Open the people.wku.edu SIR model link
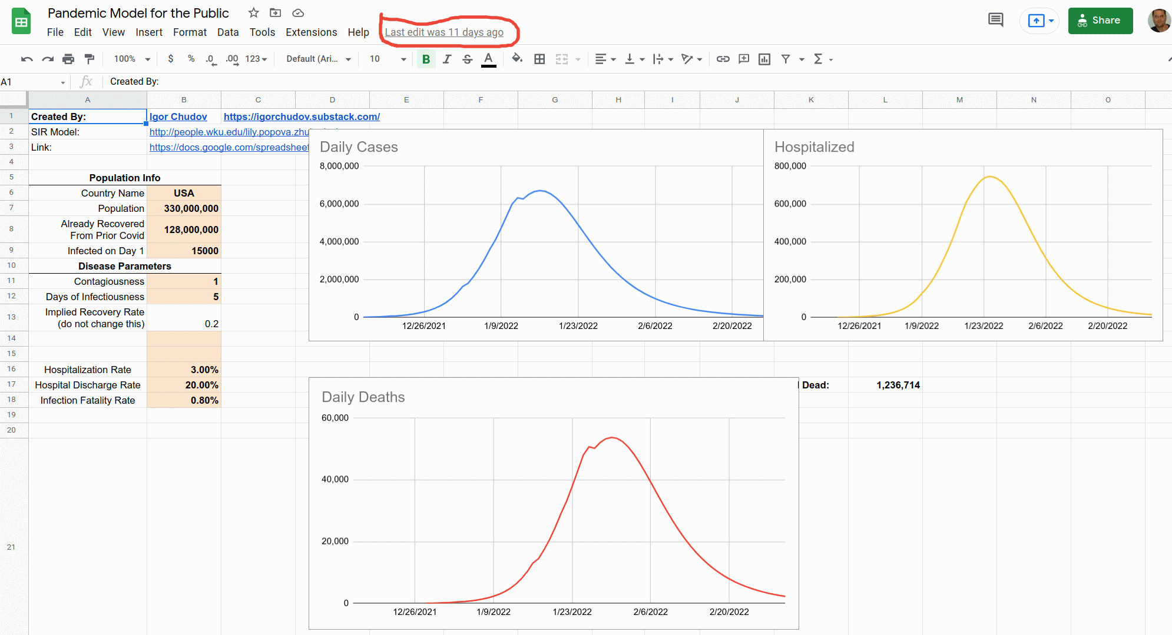This screenshot has width=1172, height=635. [229, 132]
